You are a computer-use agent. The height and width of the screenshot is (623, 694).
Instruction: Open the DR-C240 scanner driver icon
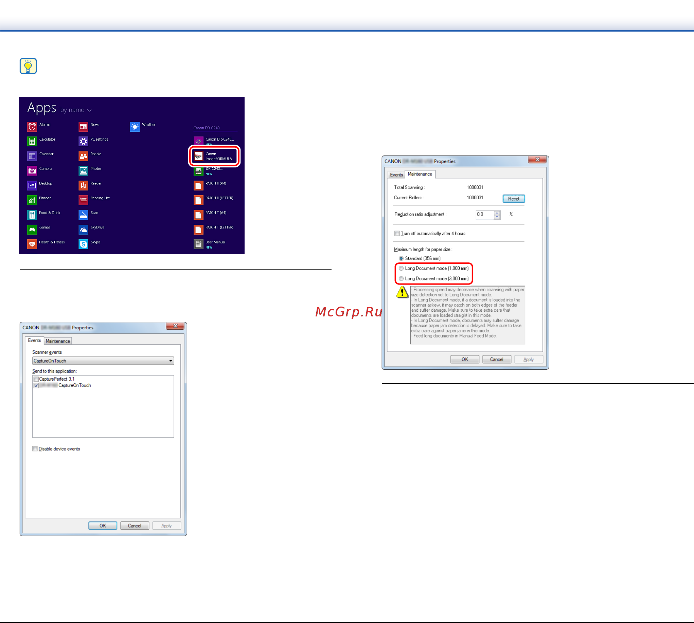pyautogui.click(x=198, y=171)
